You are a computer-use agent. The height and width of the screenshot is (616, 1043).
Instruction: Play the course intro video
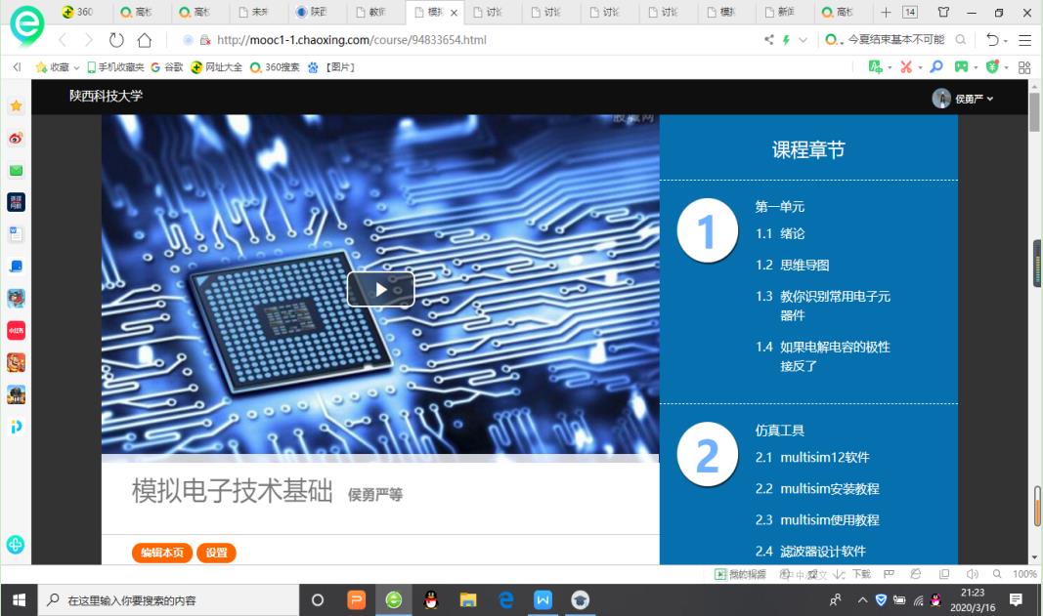(x=380, y=289)
